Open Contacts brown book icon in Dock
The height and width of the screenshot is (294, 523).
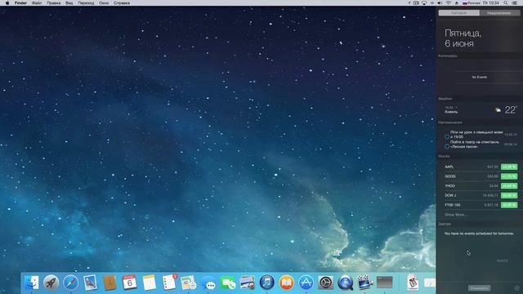(110, 283)
